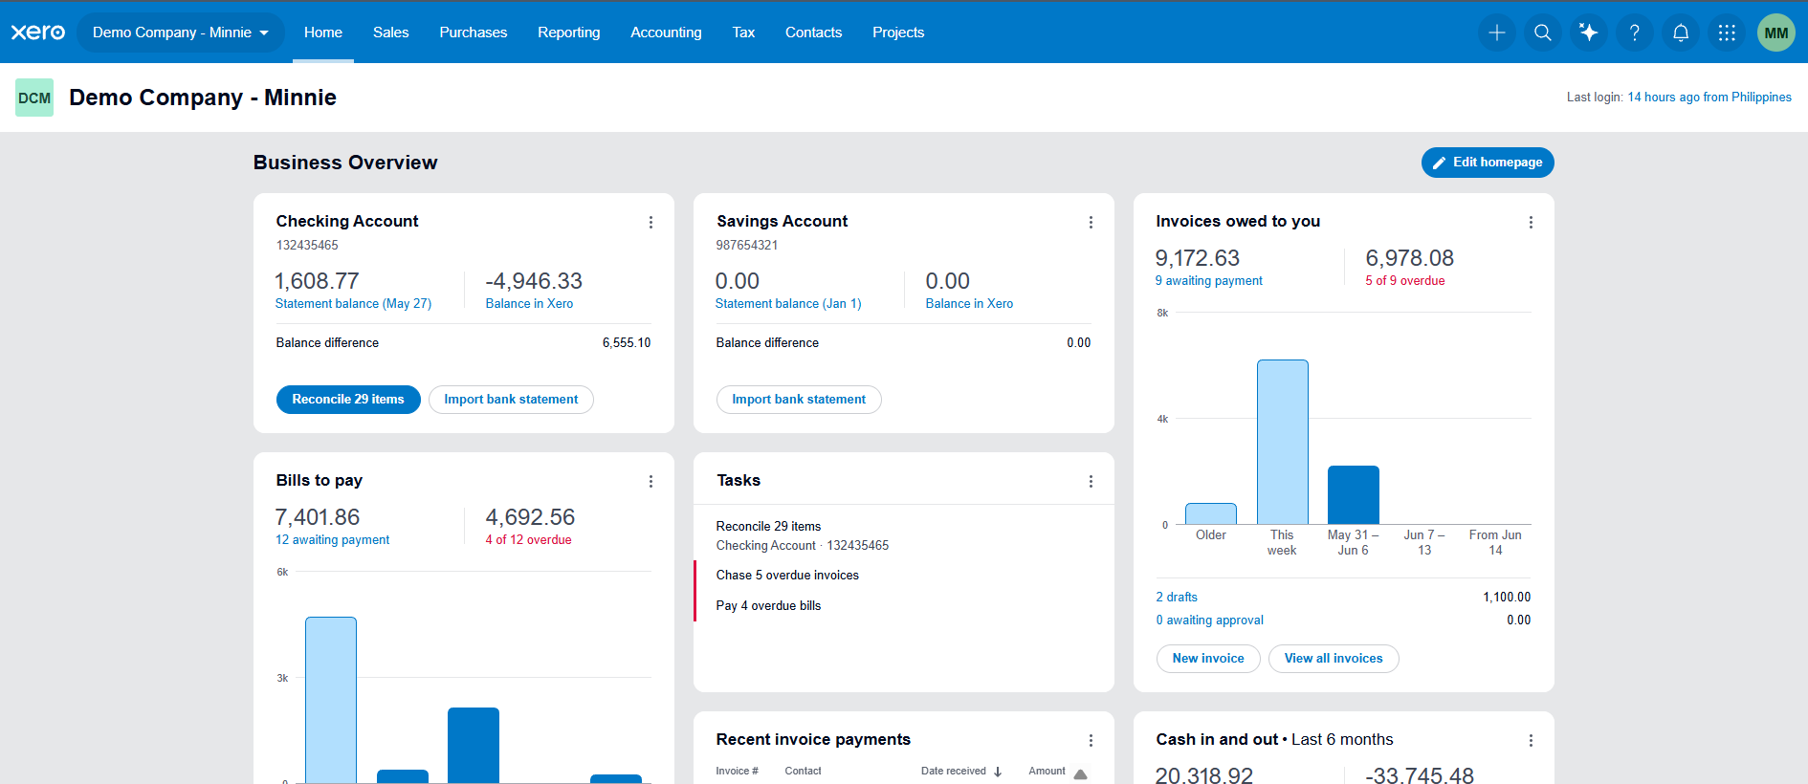Open the Purchases menu
Screen dimensions: 1808x784
[474, 33]
